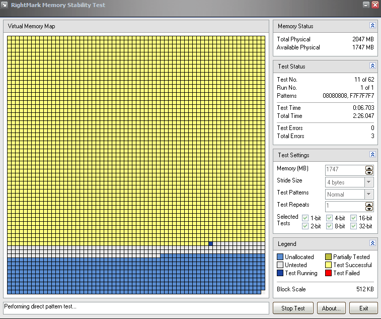Click the Test Repeats spinner arrows
This screenshot has height=319, width=381.
pos(369,206)
